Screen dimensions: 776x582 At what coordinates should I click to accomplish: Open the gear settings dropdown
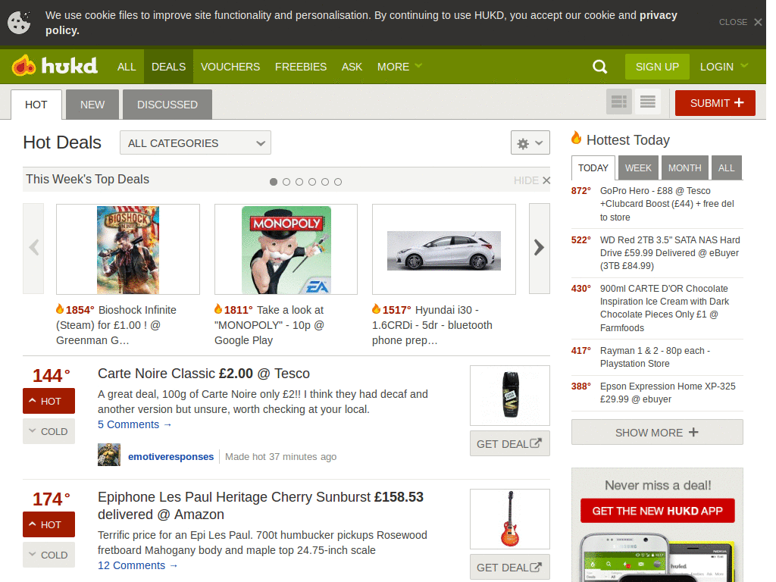click(530, 143)
